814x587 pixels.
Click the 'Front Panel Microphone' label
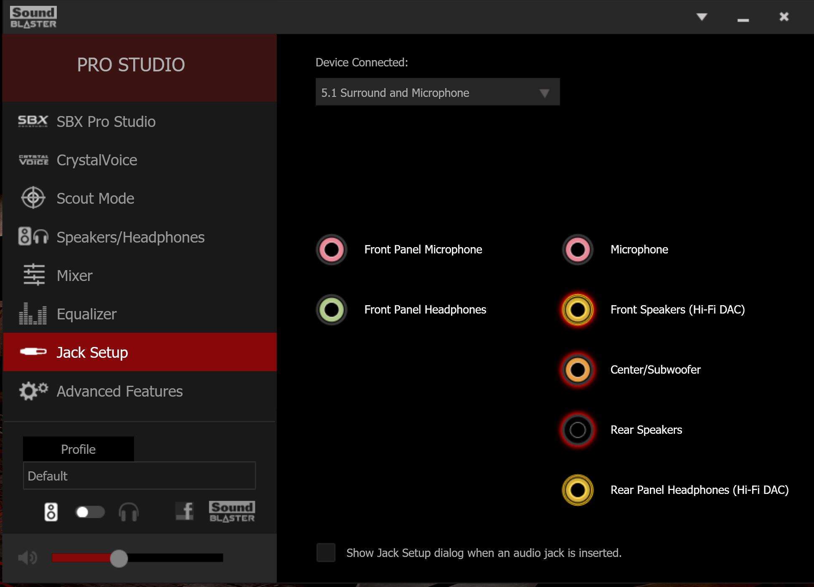423,250
